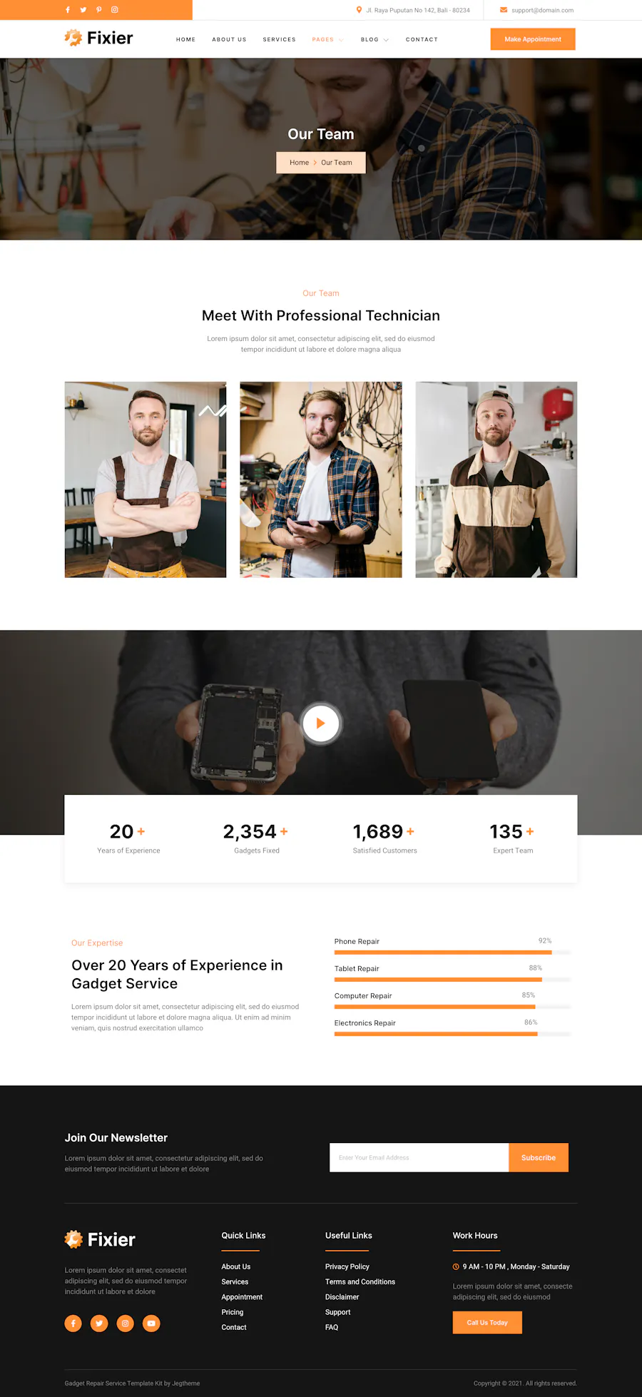Go to About Us in navigation
Viewport: 642px width, 1397px height.
coord(229,40)
